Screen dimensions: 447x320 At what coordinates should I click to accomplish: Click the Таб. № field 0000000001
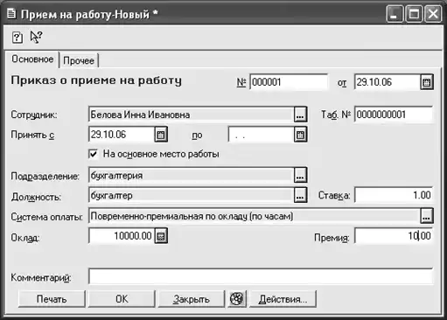394,115
